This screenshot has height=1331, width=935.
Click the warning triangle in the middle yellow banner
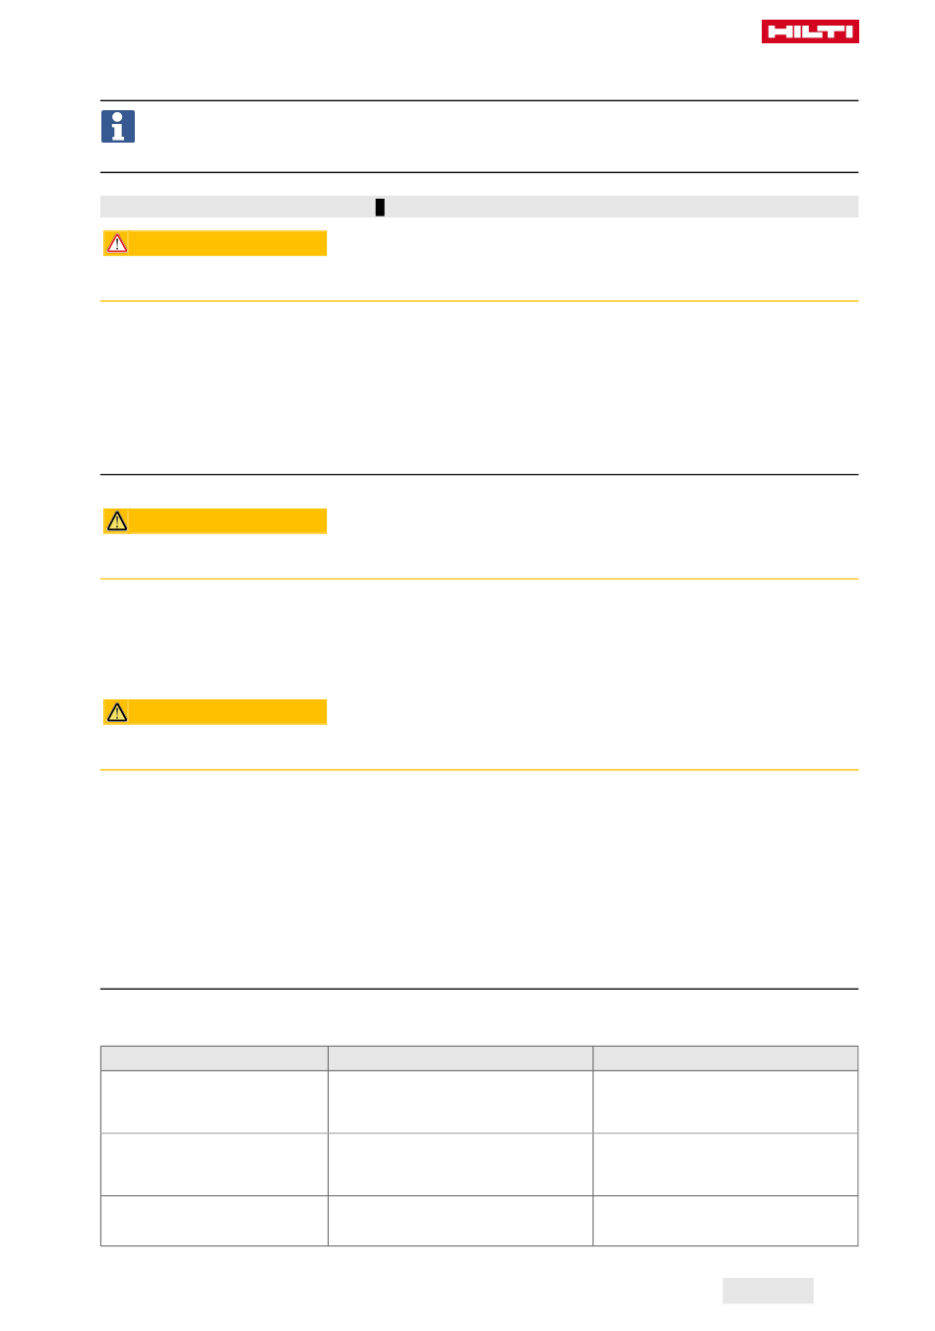click(117, 521)
